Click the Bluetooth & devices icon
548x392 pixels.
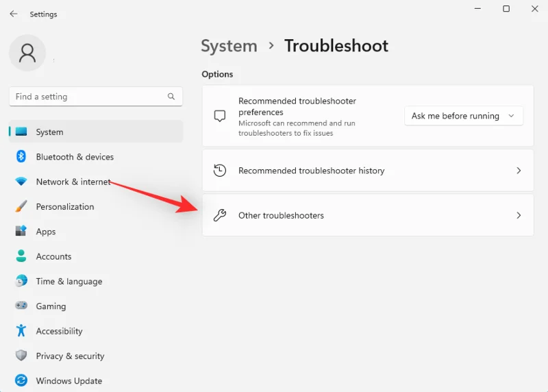[21, 157]
